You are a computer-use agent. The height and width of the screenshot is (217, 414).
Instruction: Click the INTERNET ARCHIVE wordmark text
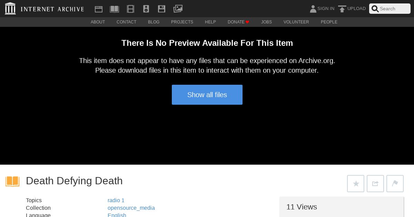coord(52,9)
